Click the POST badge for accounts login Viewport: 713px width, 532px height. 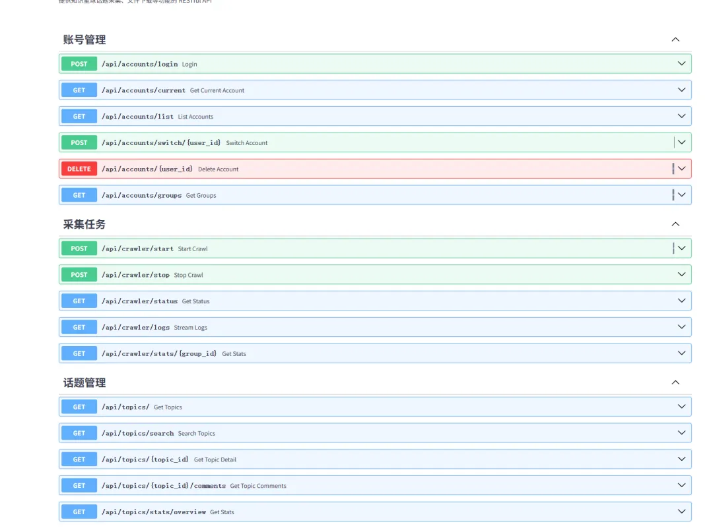click(x=79, y=64)
